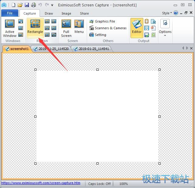Click the top-left selection handle
Viewport: 195px width, 188px height.
tap(36, 70)
